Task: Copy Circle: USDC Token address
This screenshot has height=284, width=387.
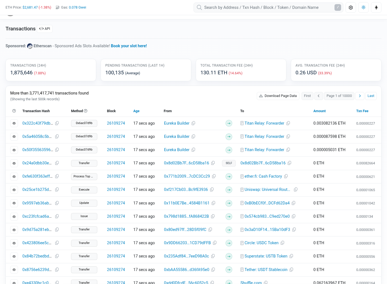Action: [x=283, y=243]
